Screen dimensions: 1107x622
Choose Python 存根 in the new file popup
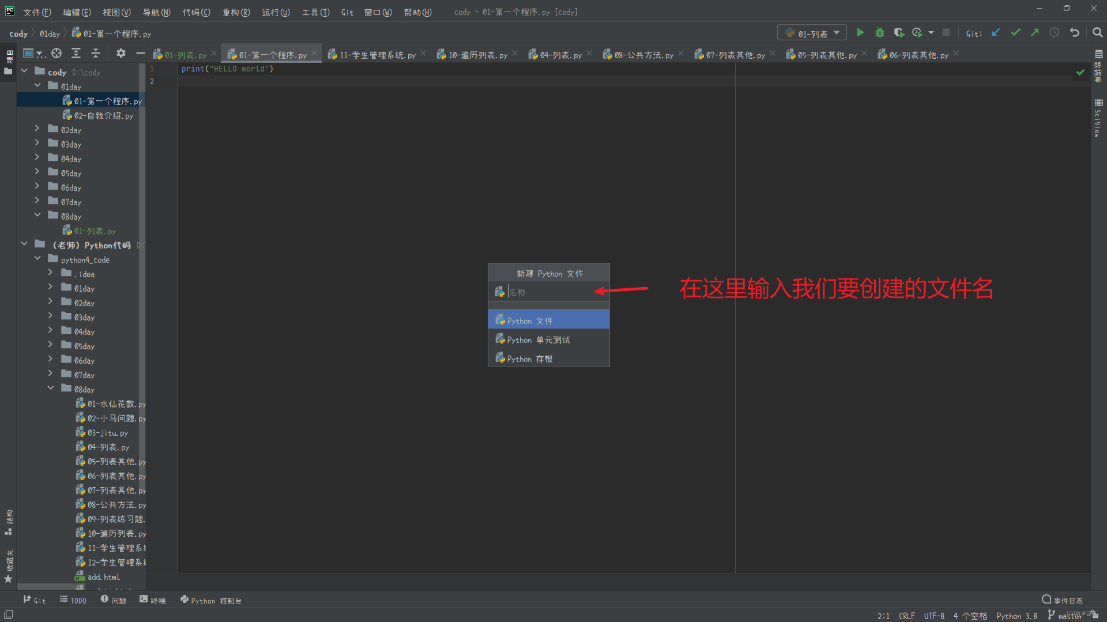coord(549,359)
